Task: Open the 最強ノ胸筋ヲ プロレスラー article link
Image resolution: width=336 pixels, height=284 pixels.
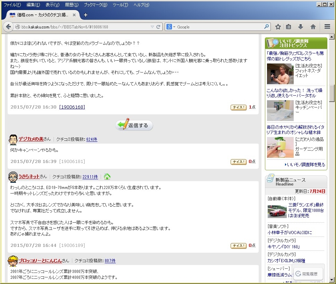Action: click(295, 56)
